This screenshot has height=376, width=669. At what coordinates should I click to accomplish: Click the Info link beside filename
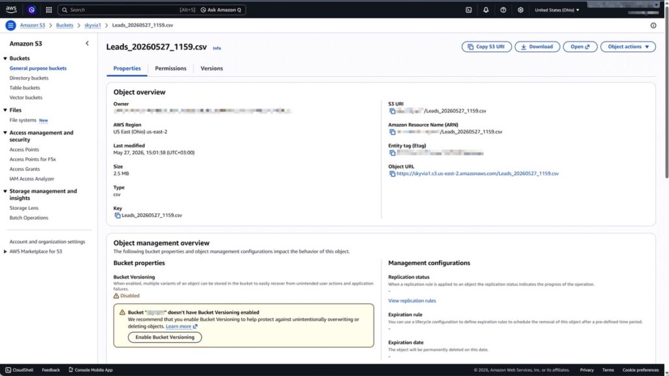click(x=217, y=48)
